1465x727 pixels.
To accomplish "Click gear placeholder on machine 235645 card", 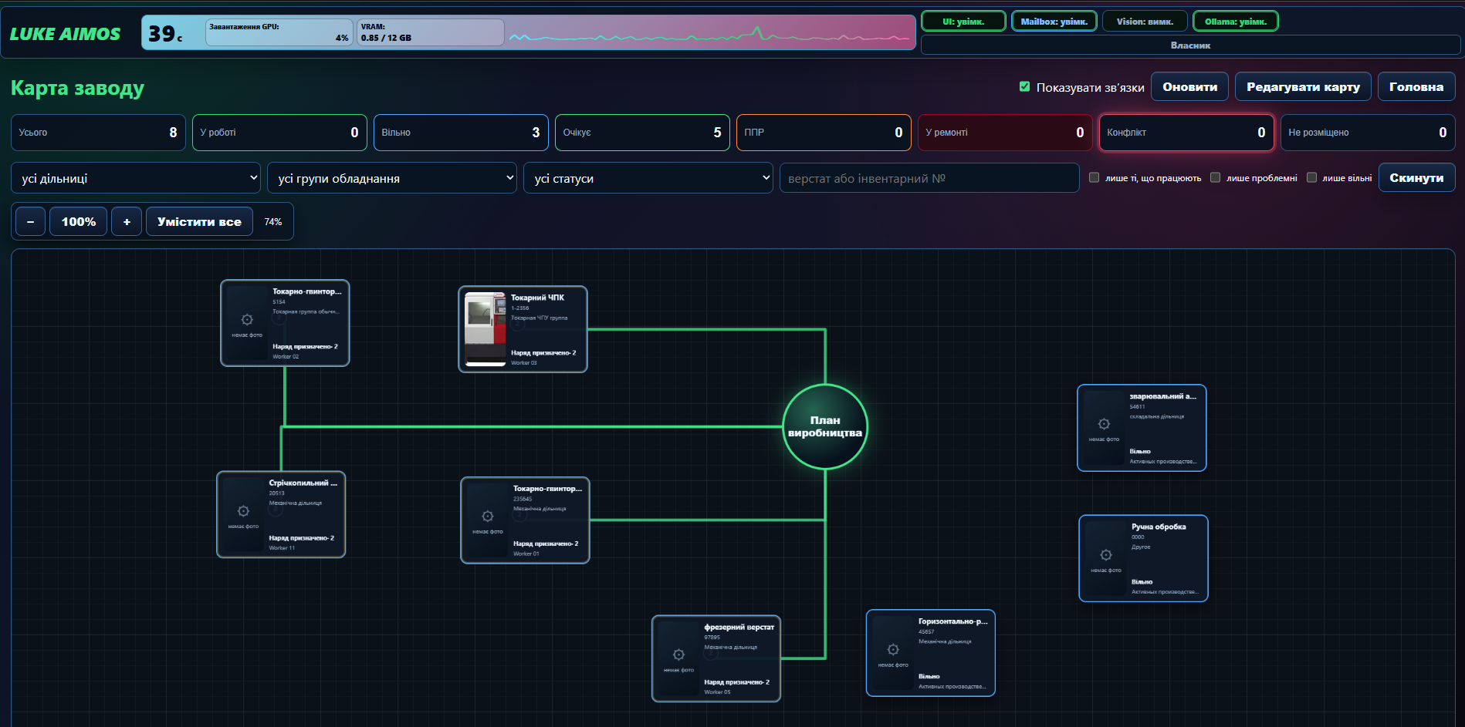I will pos(488,517).
